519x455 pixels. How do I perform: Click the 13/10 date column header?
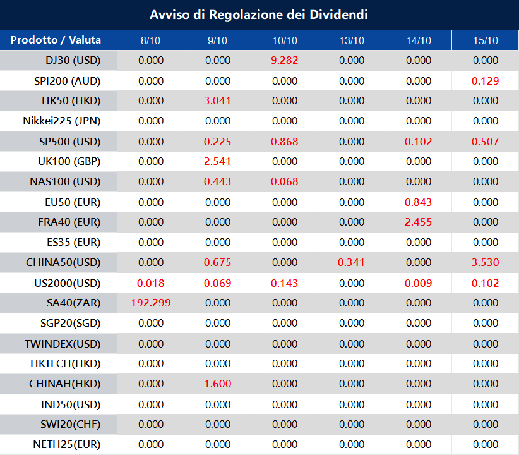point(352,40)
